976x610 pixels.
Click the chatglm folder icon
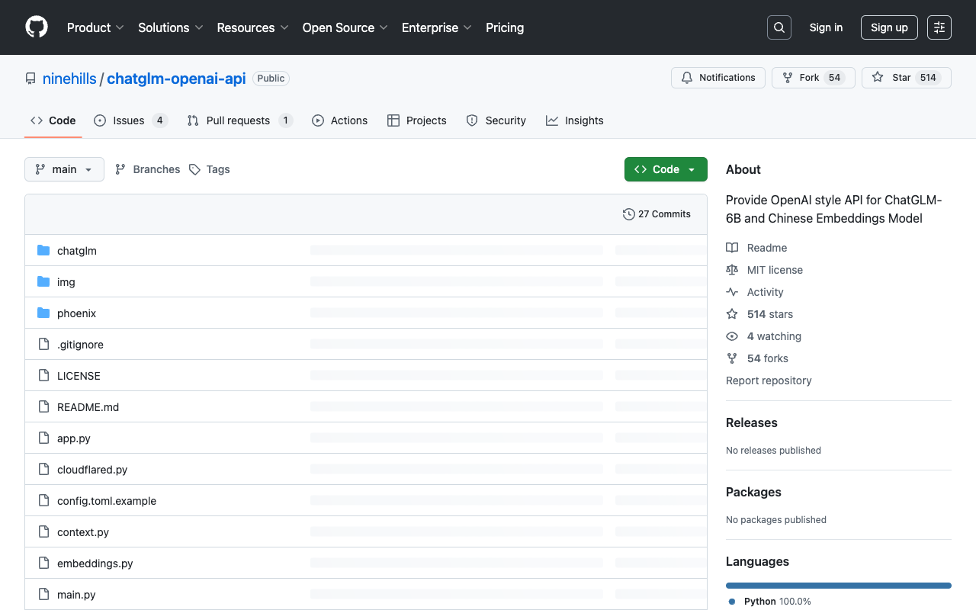pos(43,251)
